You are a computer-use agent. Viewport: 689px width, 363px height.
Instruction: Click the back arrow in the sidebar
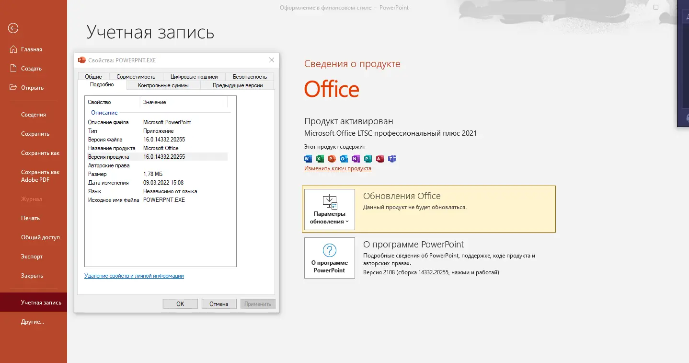coord(13,28)
